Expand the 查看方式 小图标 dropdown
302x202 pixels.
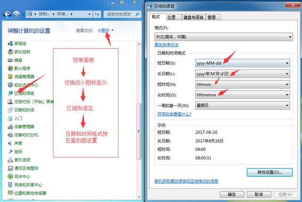106,30
